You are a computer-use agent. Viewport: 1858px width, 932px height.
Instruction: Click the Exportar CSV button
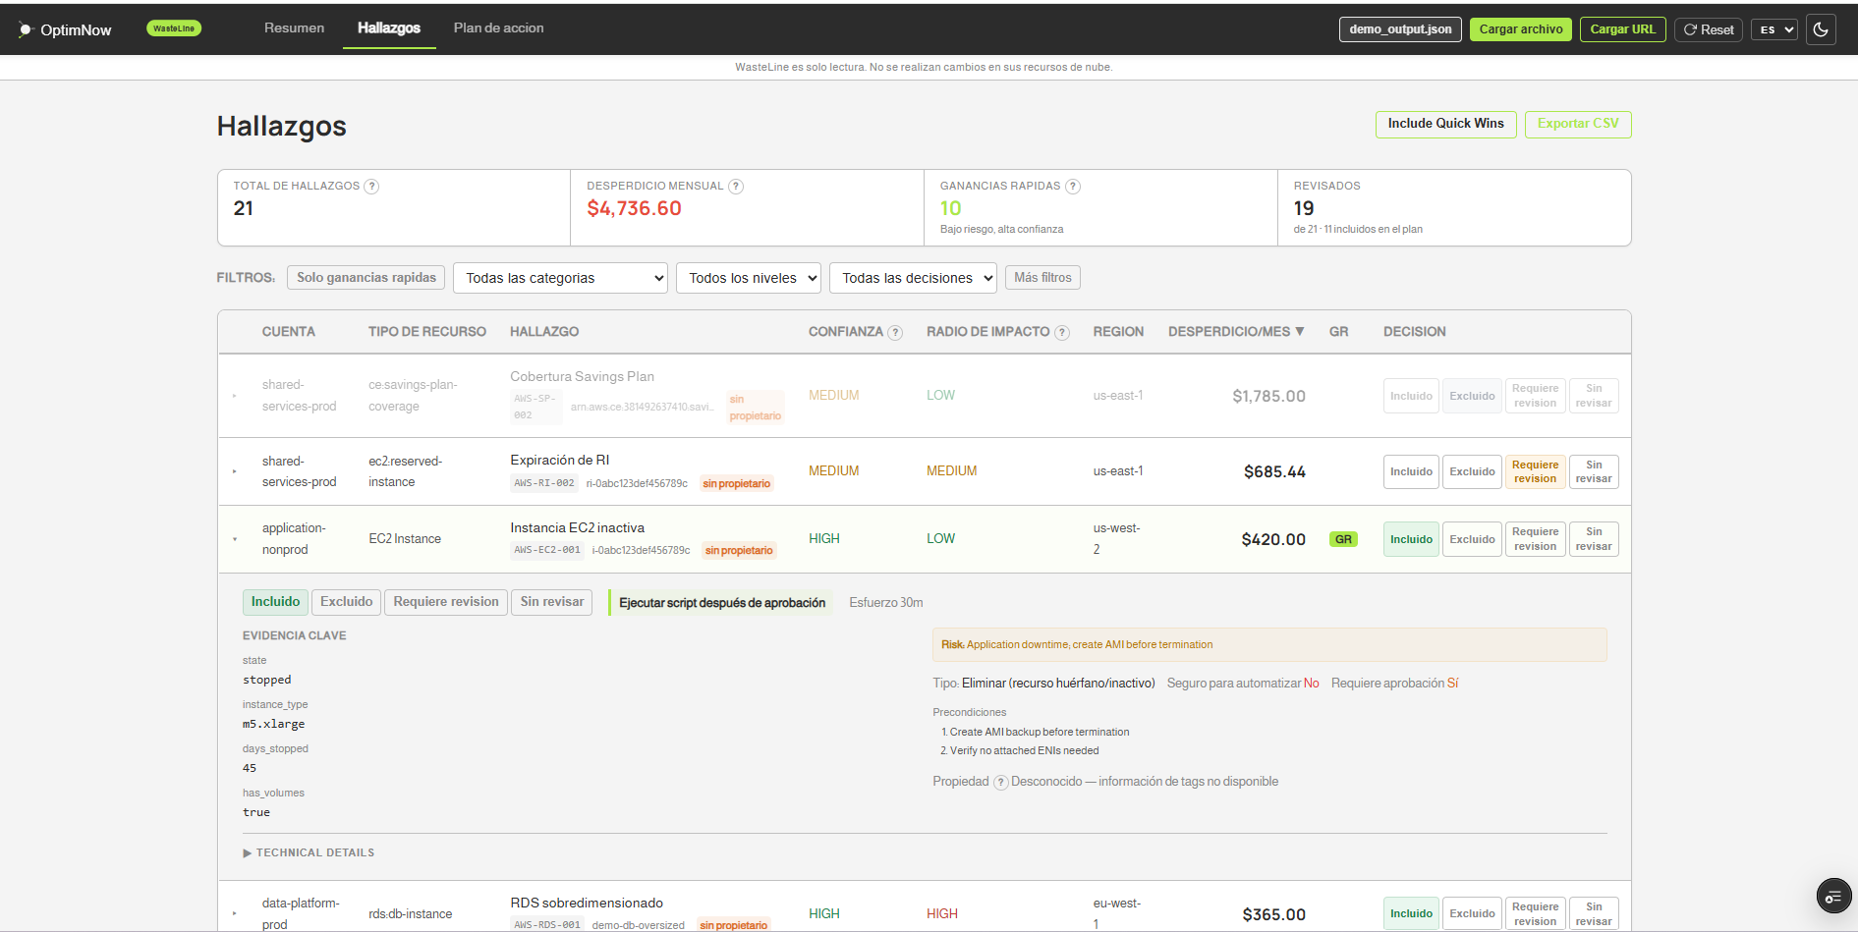1577,124
